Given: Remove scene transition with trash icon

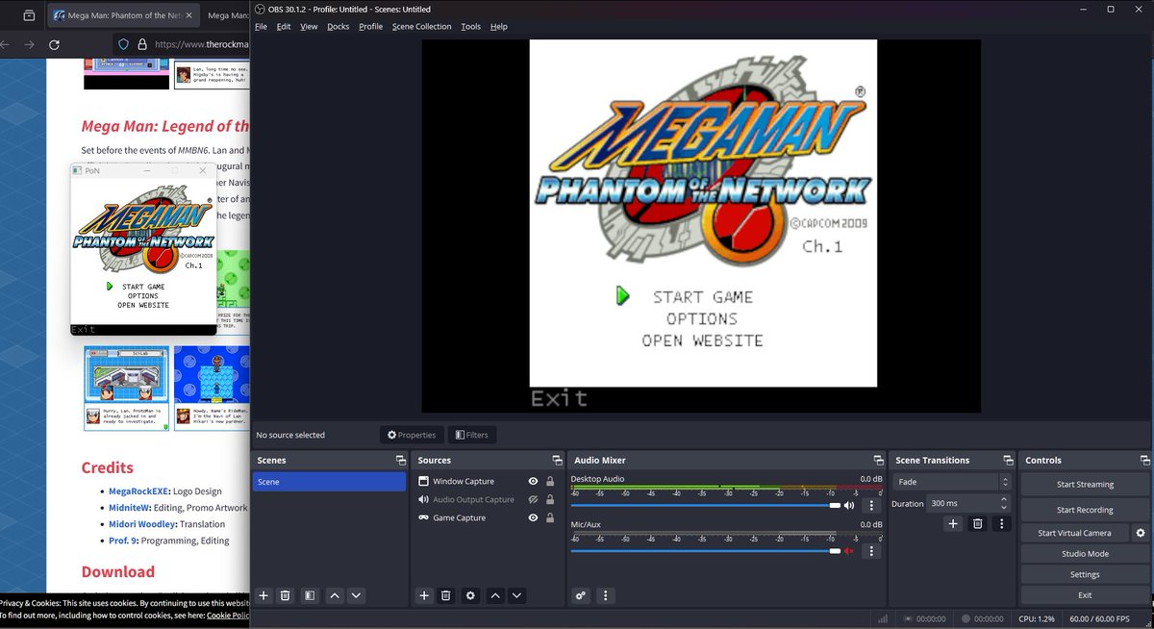Looking at the screenshot, I should pyautogui.click(x=978, y=524).
